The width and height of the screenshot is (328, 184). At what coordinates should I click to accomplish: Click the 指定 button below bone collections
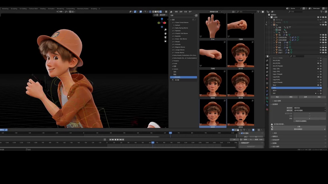point(277,97)
